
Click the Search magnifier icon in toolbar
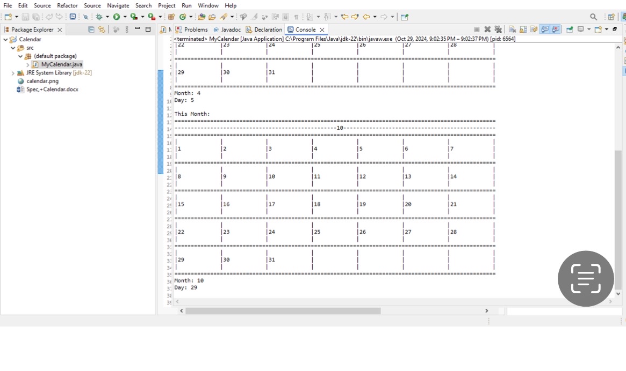point(593,17)
